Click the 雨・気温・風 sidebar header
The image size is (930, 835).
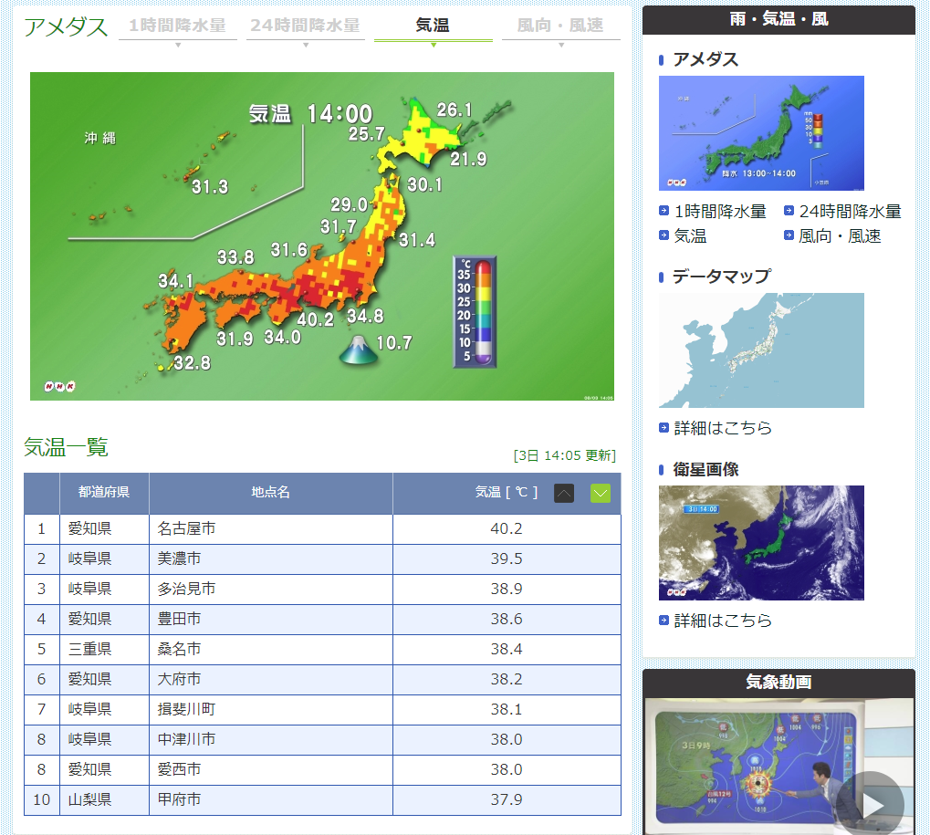pyautogui.click(x=778, y=19)
